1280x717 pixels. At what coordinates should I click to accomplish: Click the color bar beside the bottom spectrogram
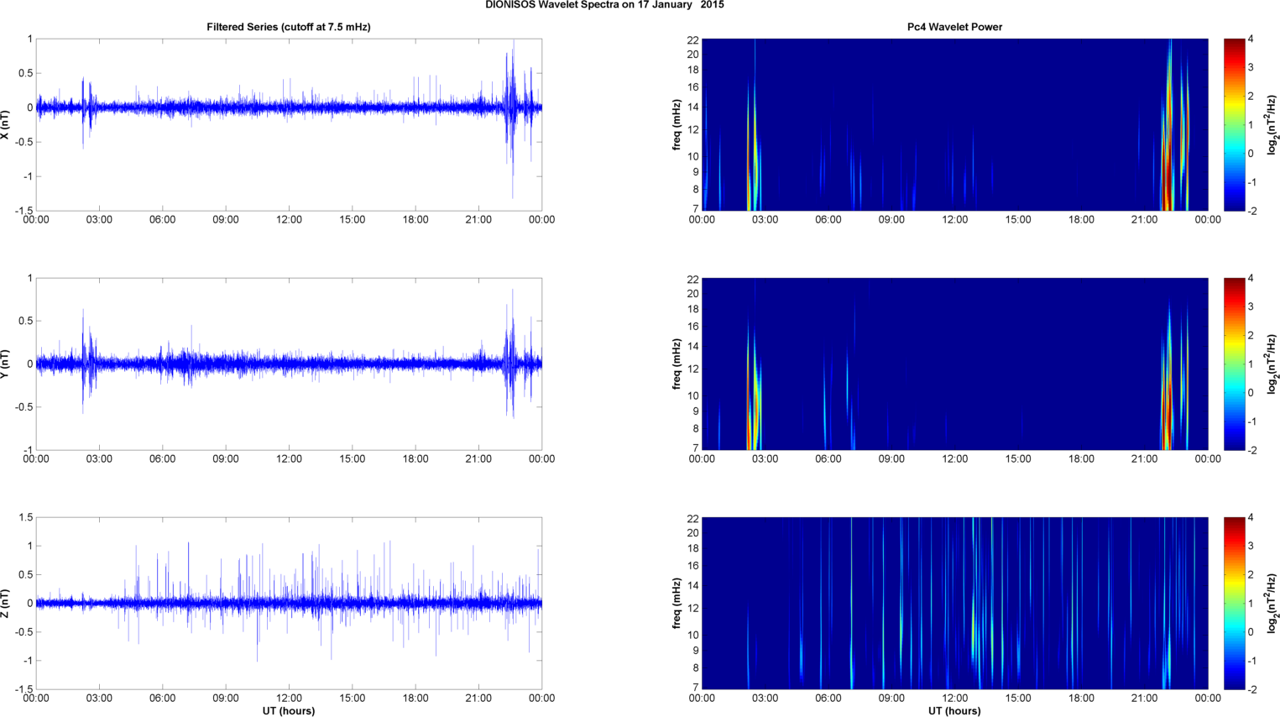click(1234, 603)
